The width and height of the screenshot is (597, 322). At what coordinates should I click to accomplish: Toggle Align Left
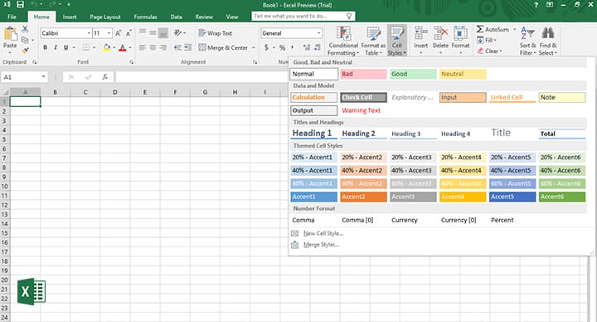143,47
